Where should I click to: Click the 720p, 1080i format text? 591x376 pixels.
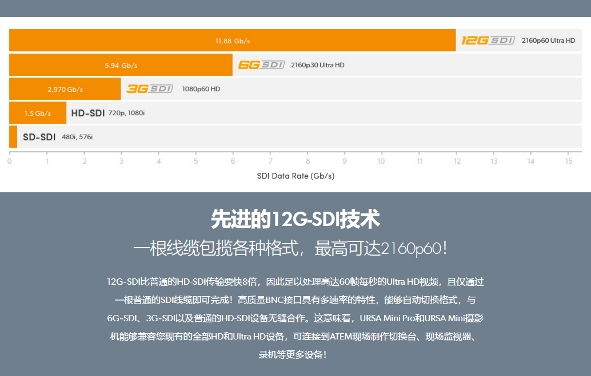tap(126, 113)
